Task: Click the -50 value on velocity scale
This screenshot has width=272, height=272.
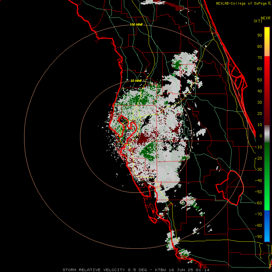Action: 258,192
